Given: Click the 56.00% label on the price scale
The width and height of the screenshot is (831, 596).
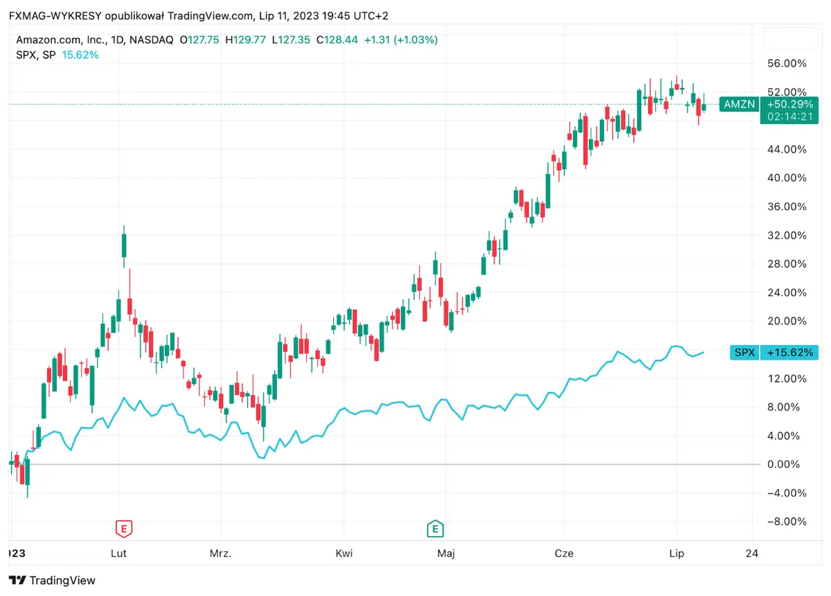Looking at the screenshot, I should click(787, 63).
